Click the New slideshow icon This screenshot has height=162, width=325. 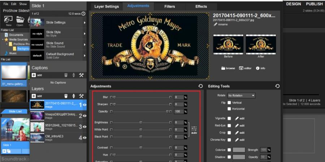click(x=9, y=20)
